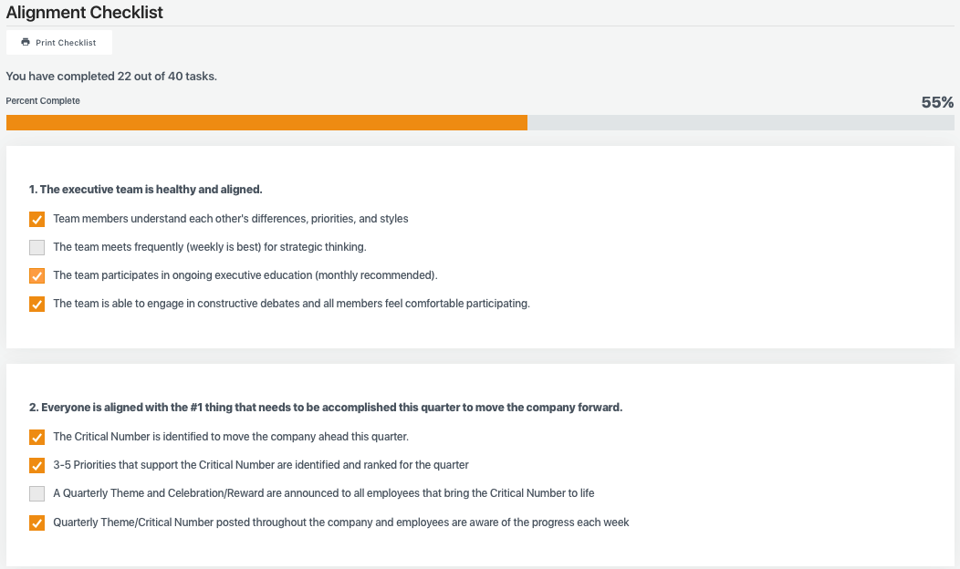Click 'You have completed 22 out of 40 tasks'
This screenshot has width=960, height=569.
tap(111, 77)
